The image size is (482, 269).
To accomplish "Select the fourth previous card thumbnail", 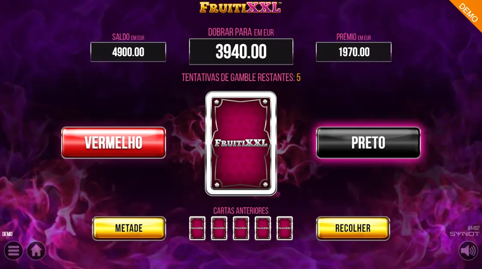I will pyautogui.click(x=263, y=228).
